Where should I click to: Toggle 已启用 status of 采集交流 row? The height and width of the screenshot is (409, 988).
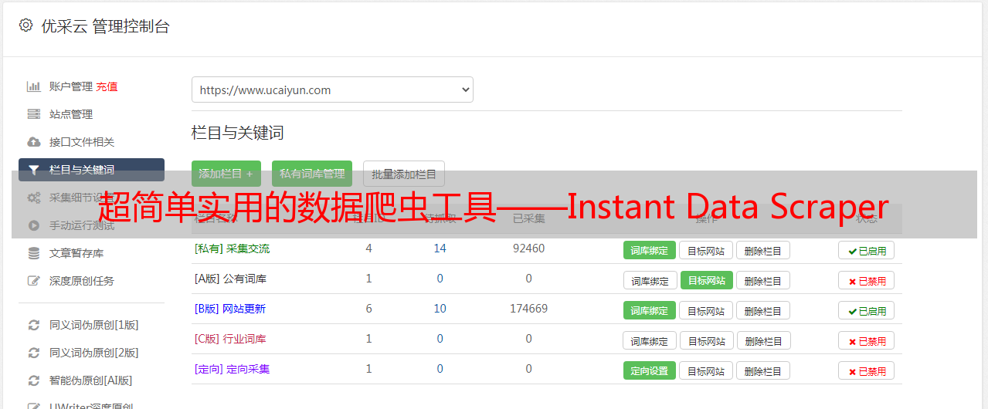coord(867,250)
